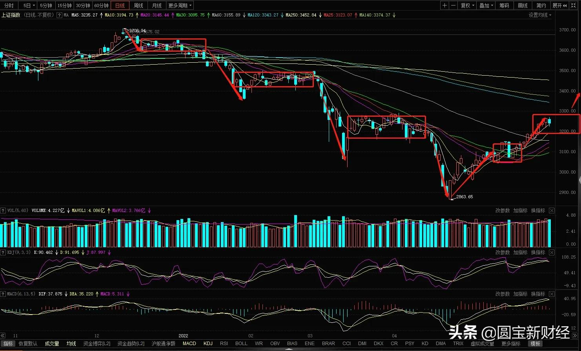Click 加指标 in KDJ panel
The height and width of the screenshot is (351, 581).
pos(520,252)
